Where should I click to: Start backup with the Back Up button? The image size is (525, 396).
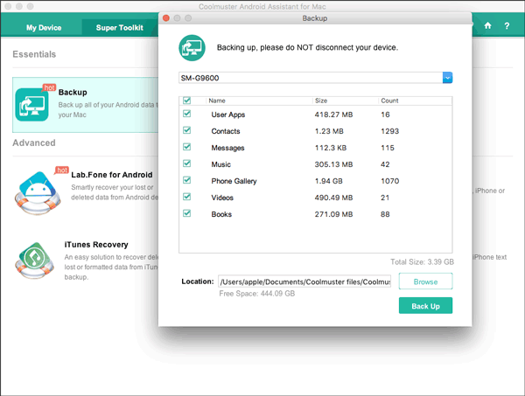(x=425, y=306)
